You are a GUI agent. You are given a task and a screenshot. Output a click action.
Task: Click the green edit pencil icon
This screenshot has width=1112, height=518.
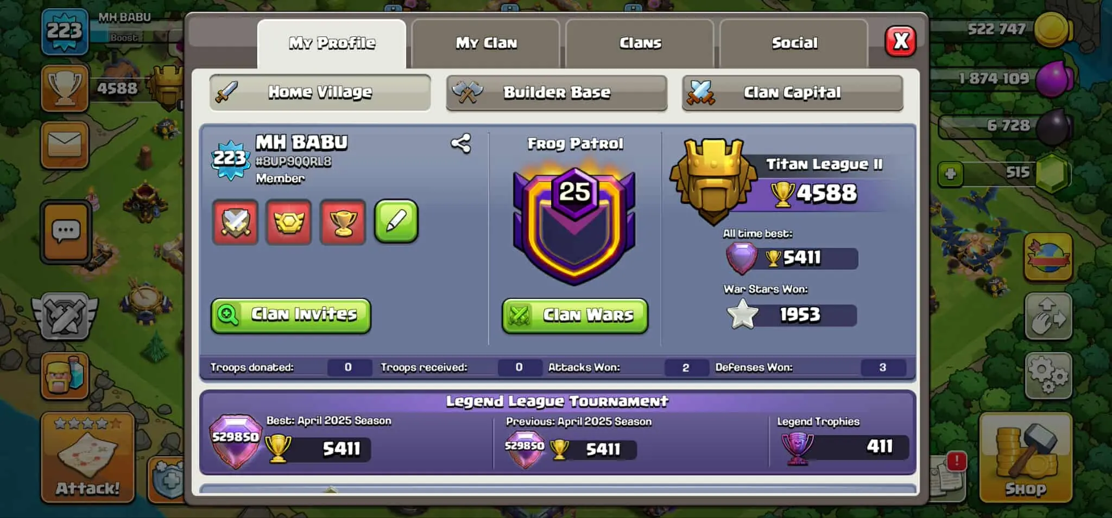point(396,221)
